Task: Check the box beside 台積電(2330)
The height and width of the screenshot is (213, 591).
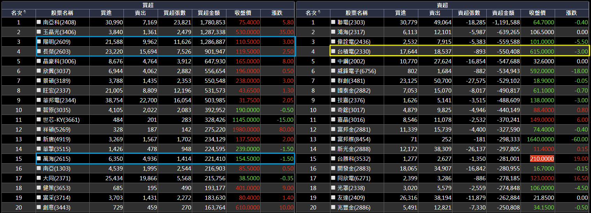Action: pos(333,51)
